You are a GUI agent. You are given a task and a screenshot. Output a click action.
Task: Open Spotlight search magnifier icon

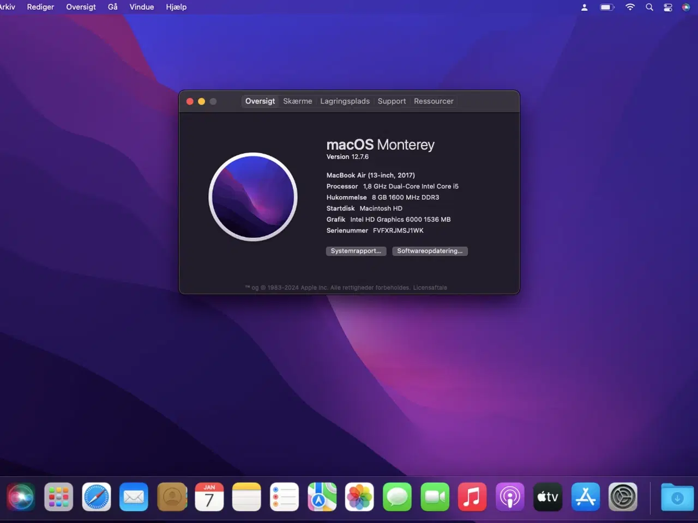point(649,7)
